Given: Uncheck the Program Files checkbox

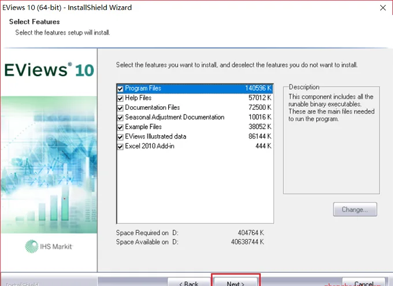Looking at the screenshot, I should [x=120, y=89].
